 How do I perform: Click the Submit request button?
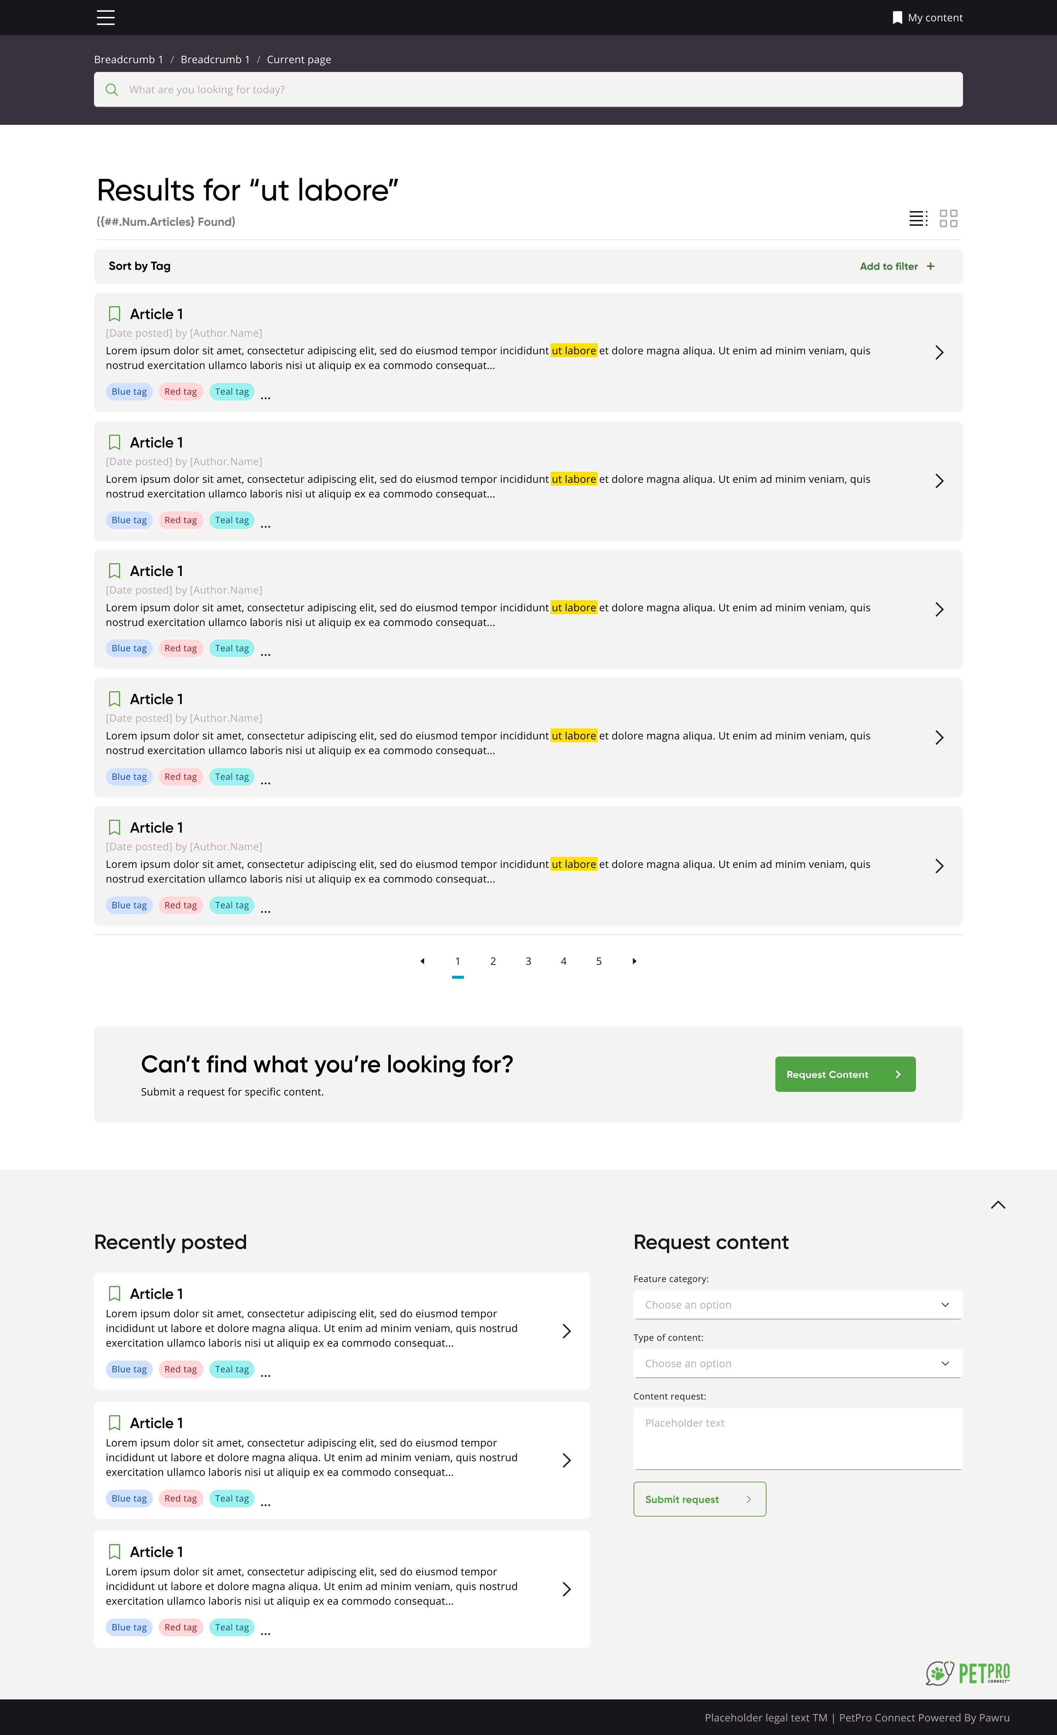pyautogui.click(x=699, y=1499)
